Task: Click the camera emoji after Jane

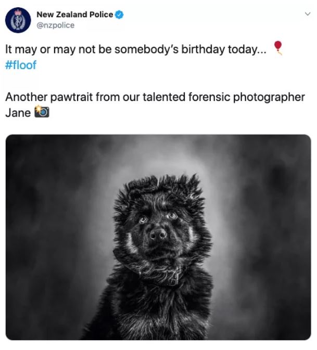Action: 41,112
